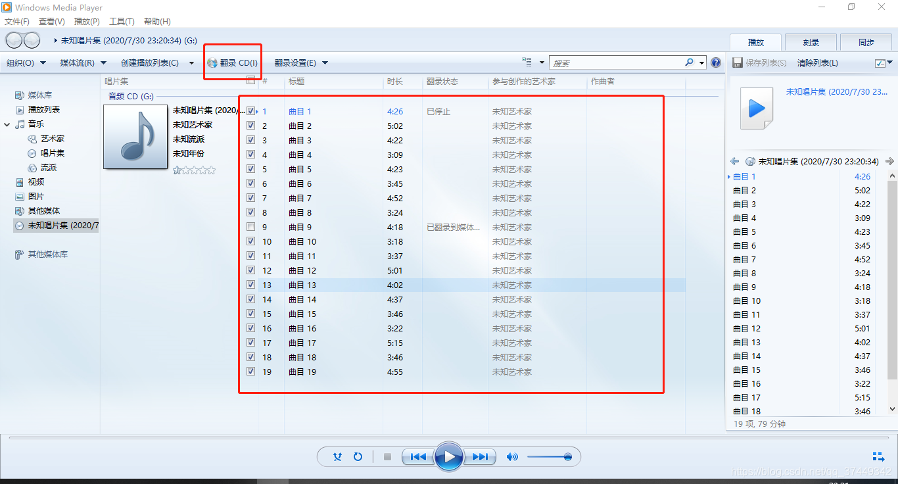Open the 翻录设置(E) dropdown

pos(301,63)
